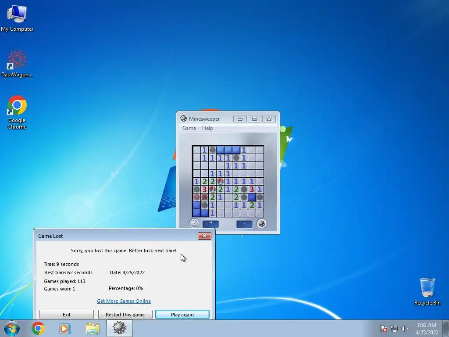Click the mine directly below the X-marked mine
Screen dimensions: 449x337
pyautogui.click(x=204, y=205)
